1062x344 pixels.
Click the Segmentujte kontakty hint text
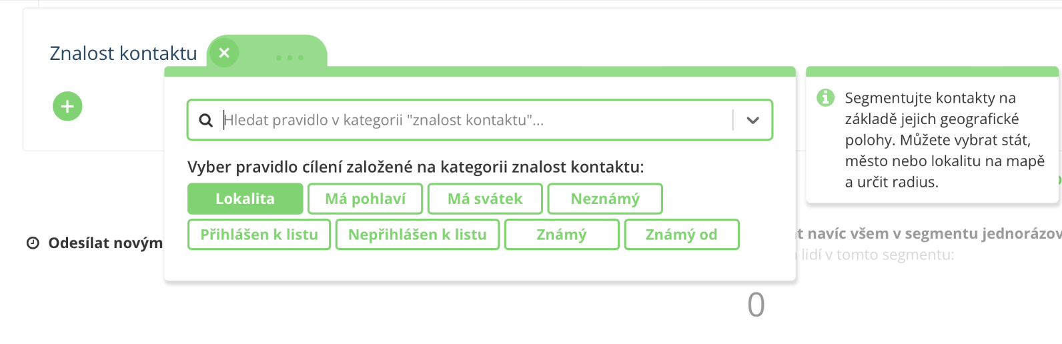click(x=945, y=140)
